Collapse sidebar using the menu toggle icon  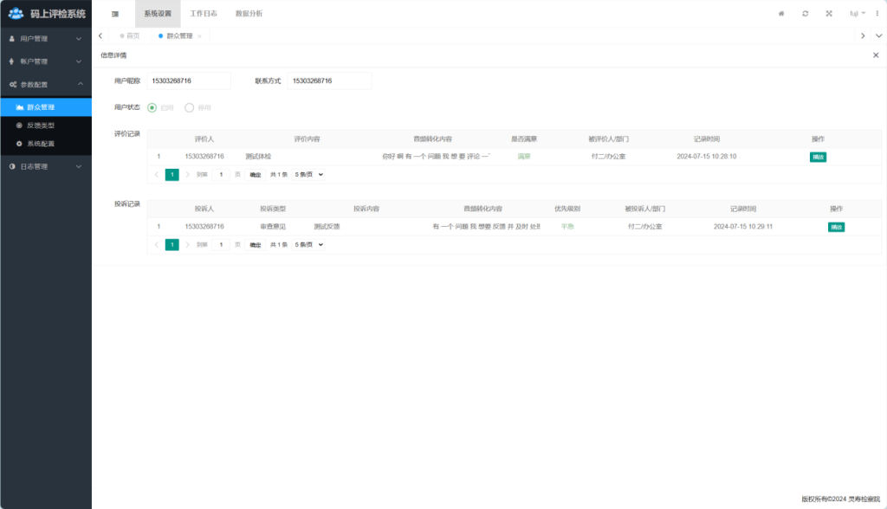click(x=115, y=14)
